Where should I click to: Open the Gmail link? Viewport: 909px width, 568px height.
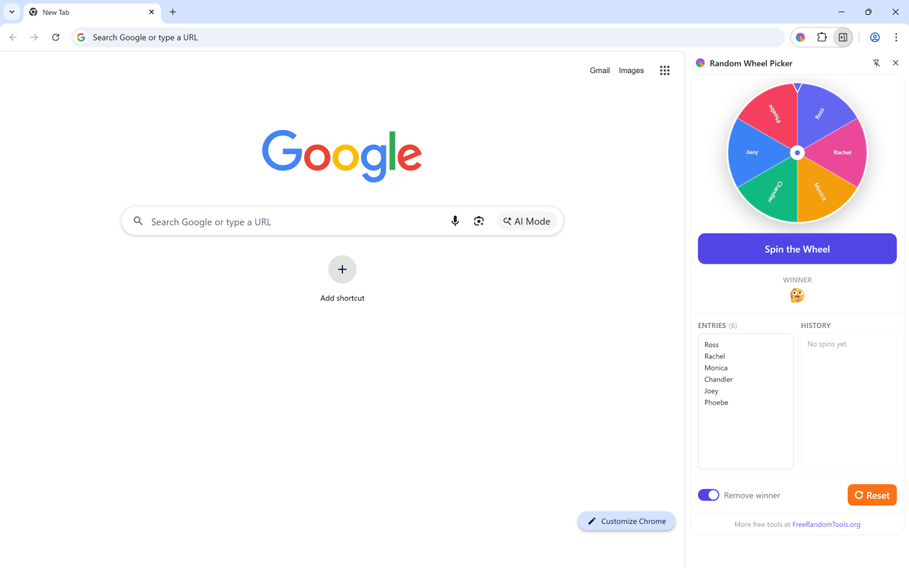[599, 70]
